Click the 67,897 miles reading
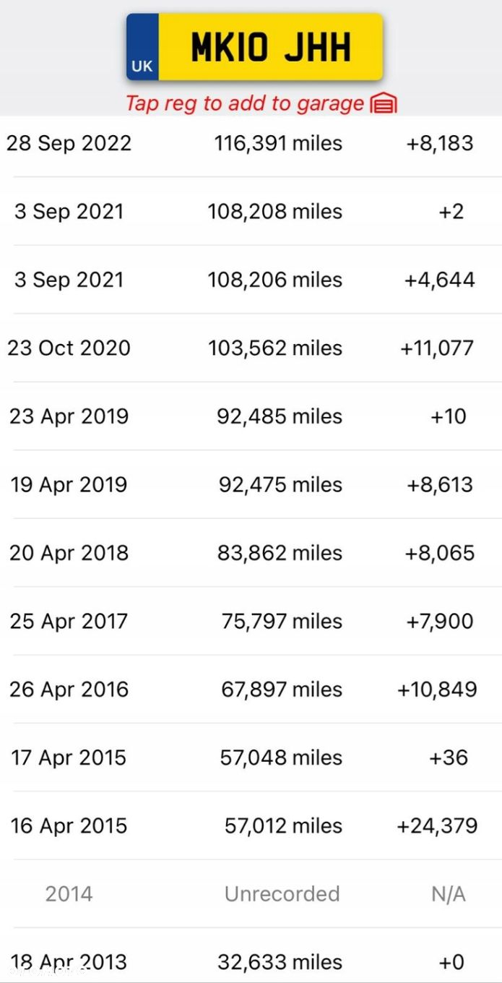 click(x=282, y=690)
